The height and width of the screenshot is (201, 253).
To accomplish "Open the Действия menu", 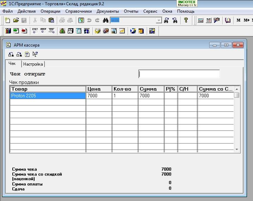I will pyautogui.click(x=26, y=11).
